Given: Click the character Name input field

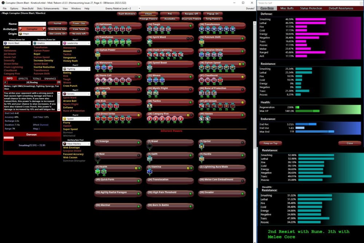Looking at the screenshot, I should coord(32,24).
